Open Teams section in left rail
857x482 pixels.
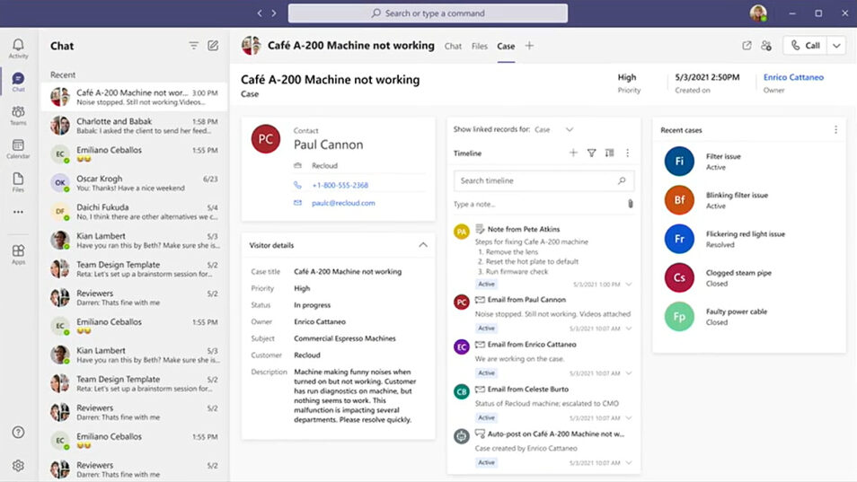18,116
